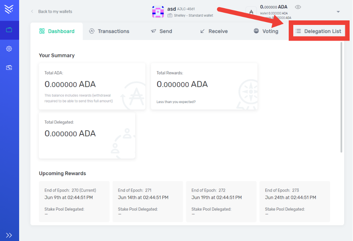Click the asd wallet avatar identicon
This screenshot has height=241, width=353.
pyautogui.click(x=158, y=12)
